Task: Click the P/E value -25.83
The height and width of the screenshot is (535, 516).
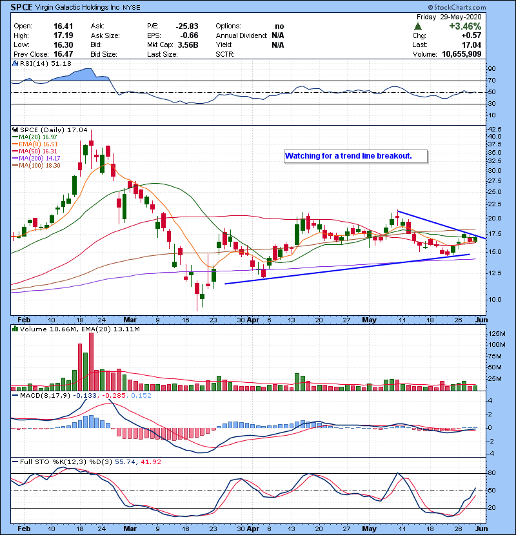Action: click(187, 26)
